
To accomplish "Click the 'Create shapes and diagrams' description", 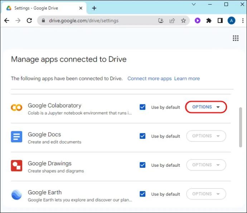I will (56, 171).
